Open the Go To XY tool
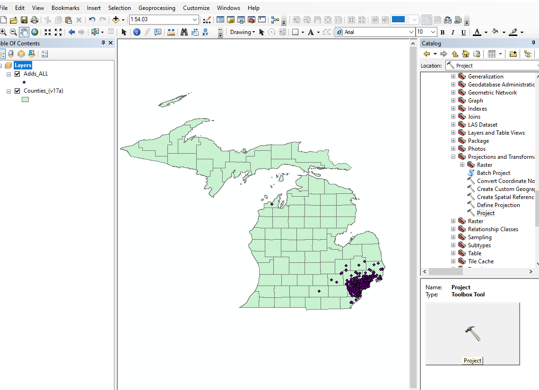 (x=205, y=32)
